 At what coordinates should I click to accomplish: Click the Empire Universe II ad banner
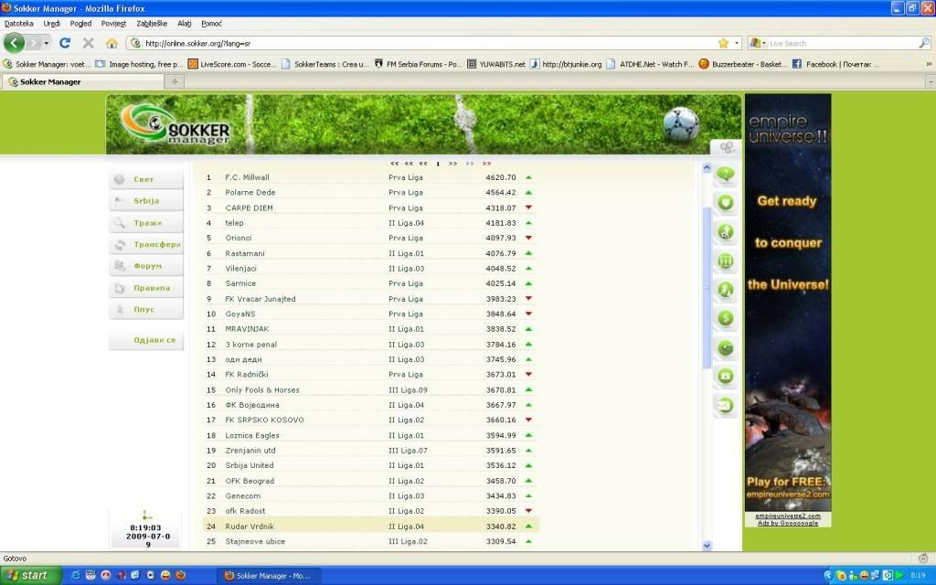pyautogui.click(x=787, y=302)
